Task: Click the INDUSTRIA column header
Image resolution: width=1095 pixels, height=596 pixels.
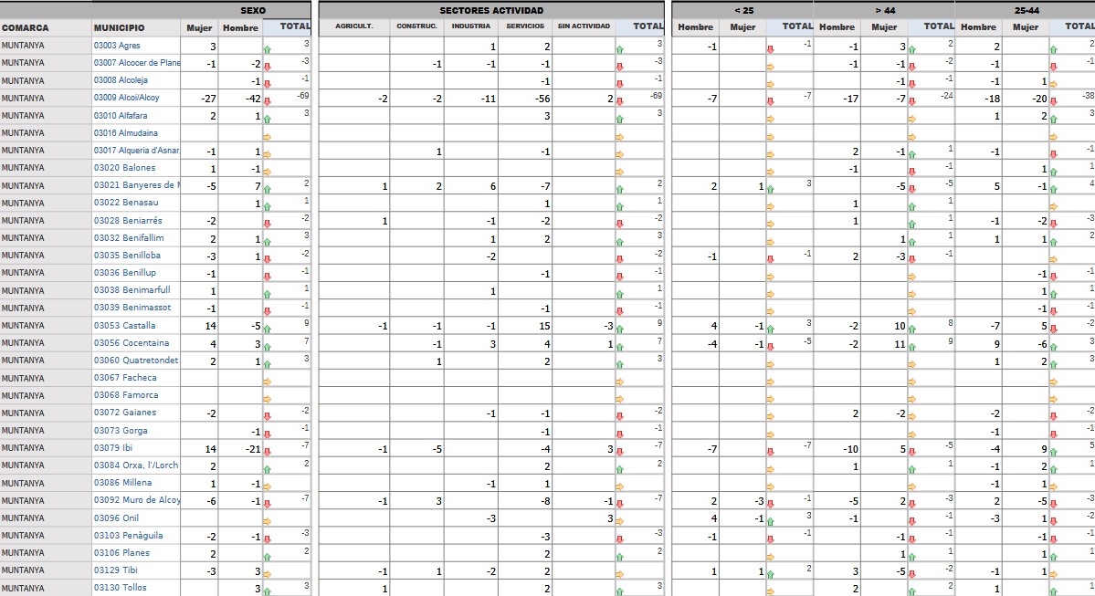Action: [470, 26]
